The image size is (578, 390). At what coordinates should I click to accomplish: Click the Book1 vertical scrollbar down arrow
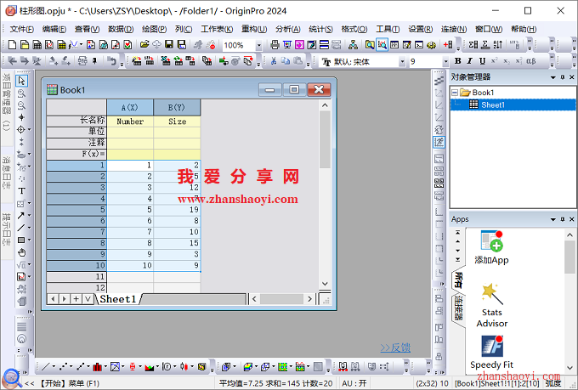325,284
